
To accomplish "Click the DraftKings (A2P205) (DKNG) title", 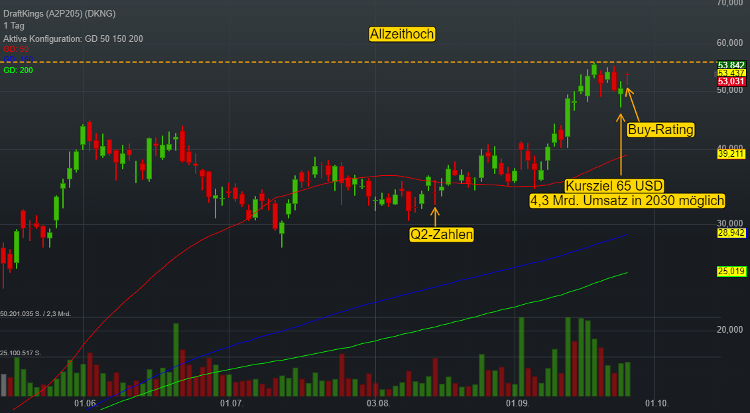I will (59, 13).
